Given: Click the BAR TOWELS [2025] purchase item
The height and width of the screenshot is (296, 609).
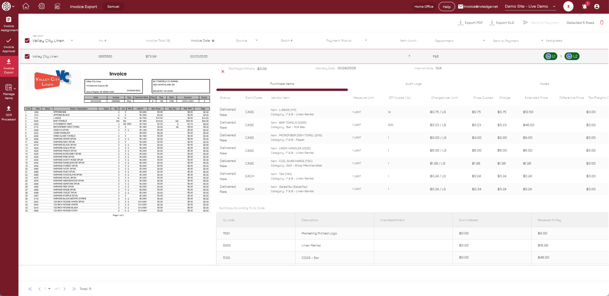Looking at the screenshot, I should (x=288, y=123).
